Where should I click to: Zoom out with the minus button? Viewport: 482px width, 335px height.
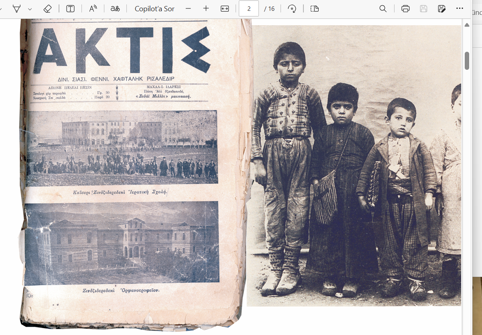pyautogui.click(x=188, y=9)
